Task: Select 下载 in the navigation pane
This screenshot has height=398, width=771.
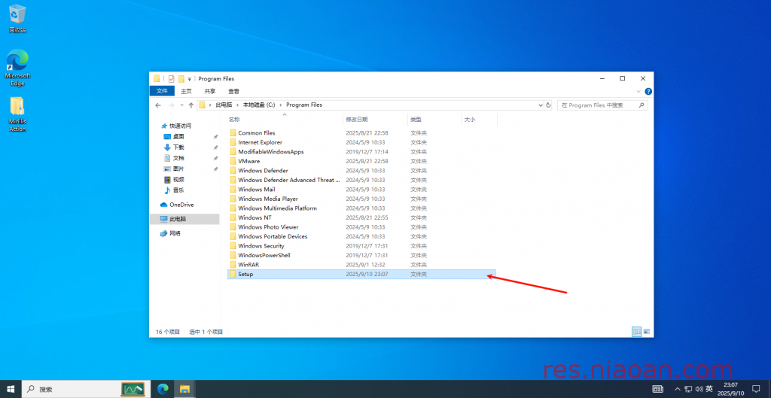Action: click(x=175, y=147)
